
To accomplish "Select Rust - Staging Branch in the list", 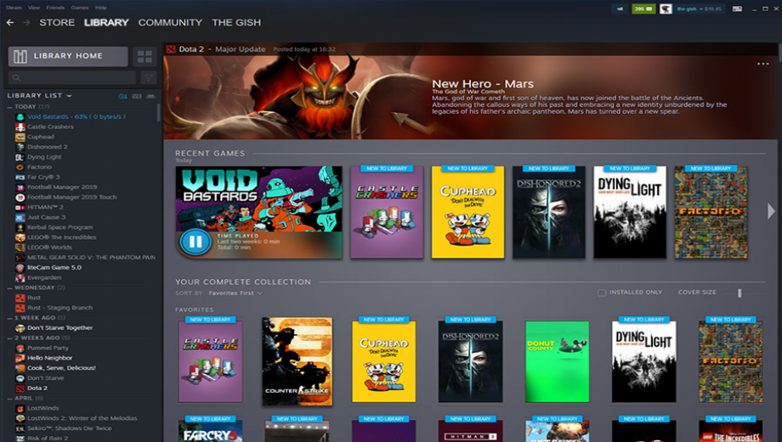I will 59,308.
